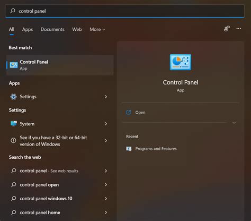The image size is (251, 221).
Task: Open the three-dot options menu
Action: pos(239,29)
